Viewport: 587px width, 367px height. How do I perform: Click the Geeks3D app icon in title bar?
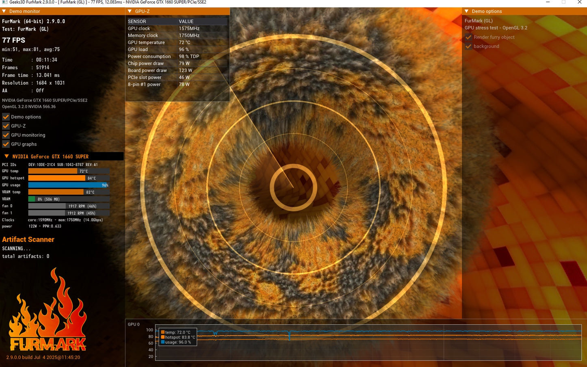tap(4, 2)
